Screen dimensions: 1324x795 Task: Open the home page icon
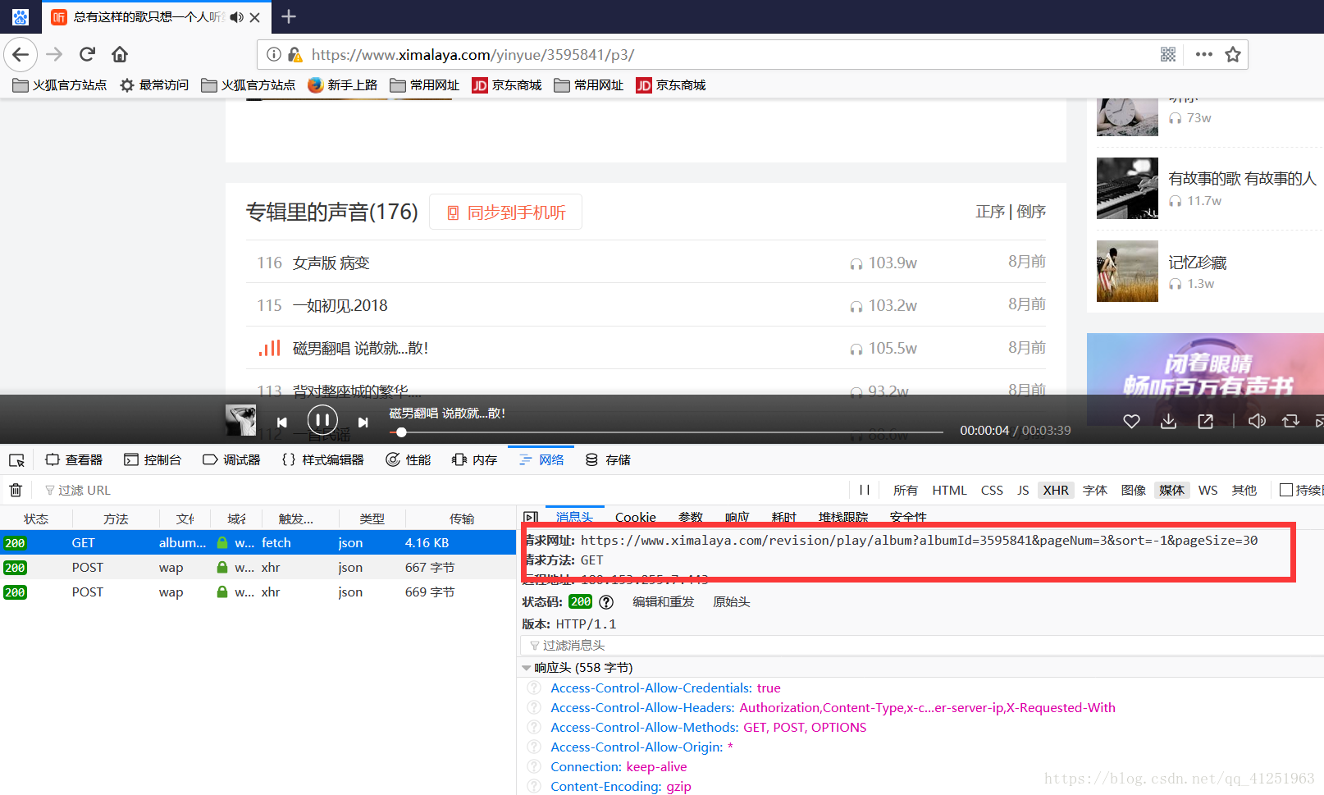pyautogui.click(x=120, y=54)
